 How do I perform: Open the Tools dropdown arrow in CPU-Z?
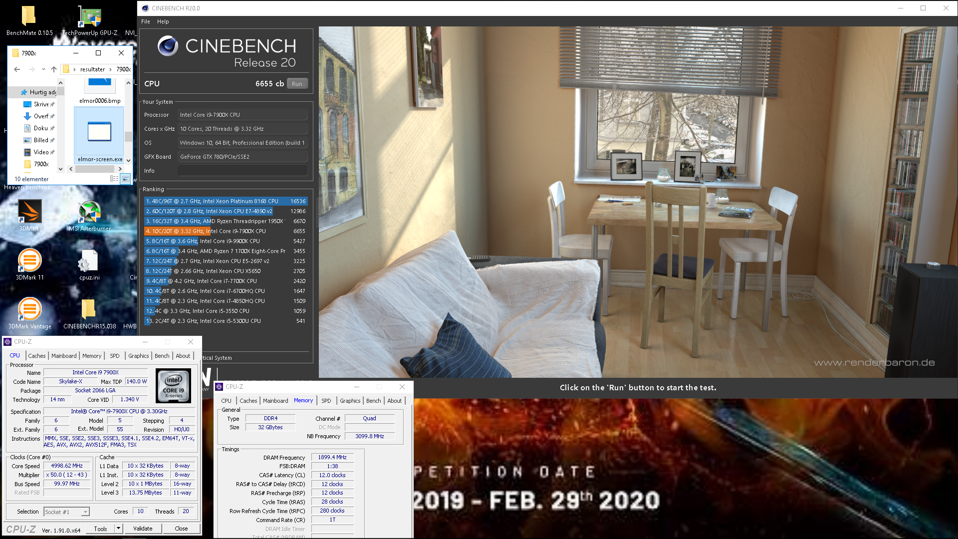coord(118,529)
